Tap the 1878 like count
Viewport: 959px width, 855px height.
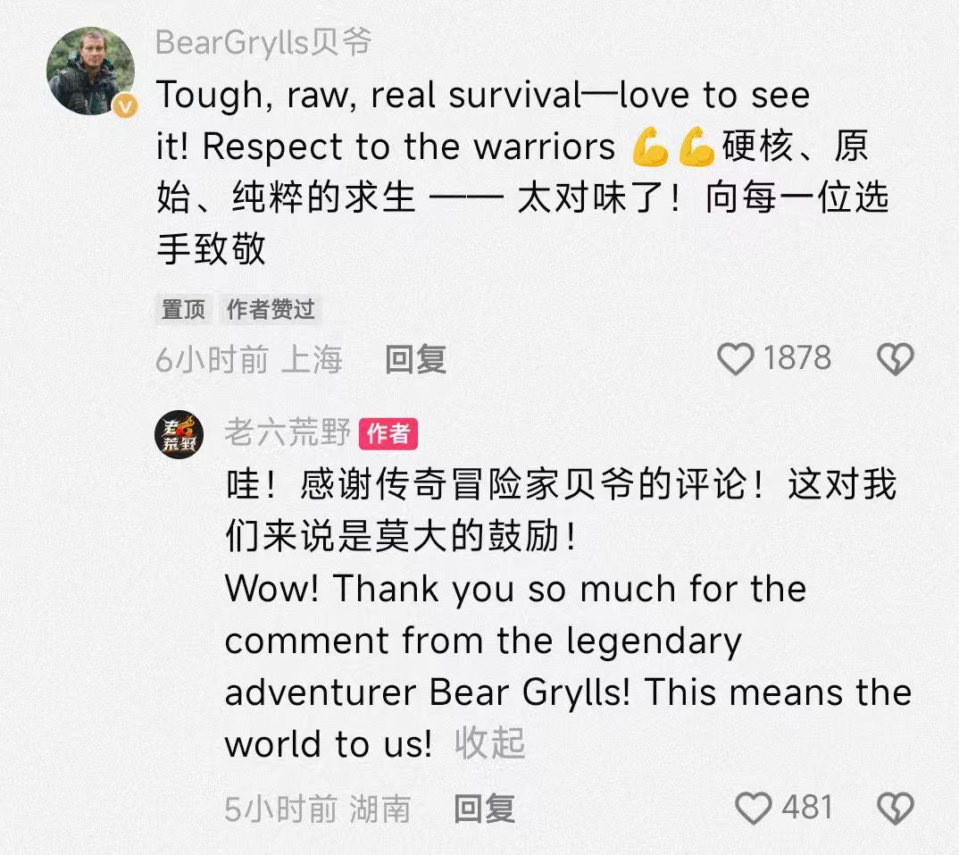(797, 357)
